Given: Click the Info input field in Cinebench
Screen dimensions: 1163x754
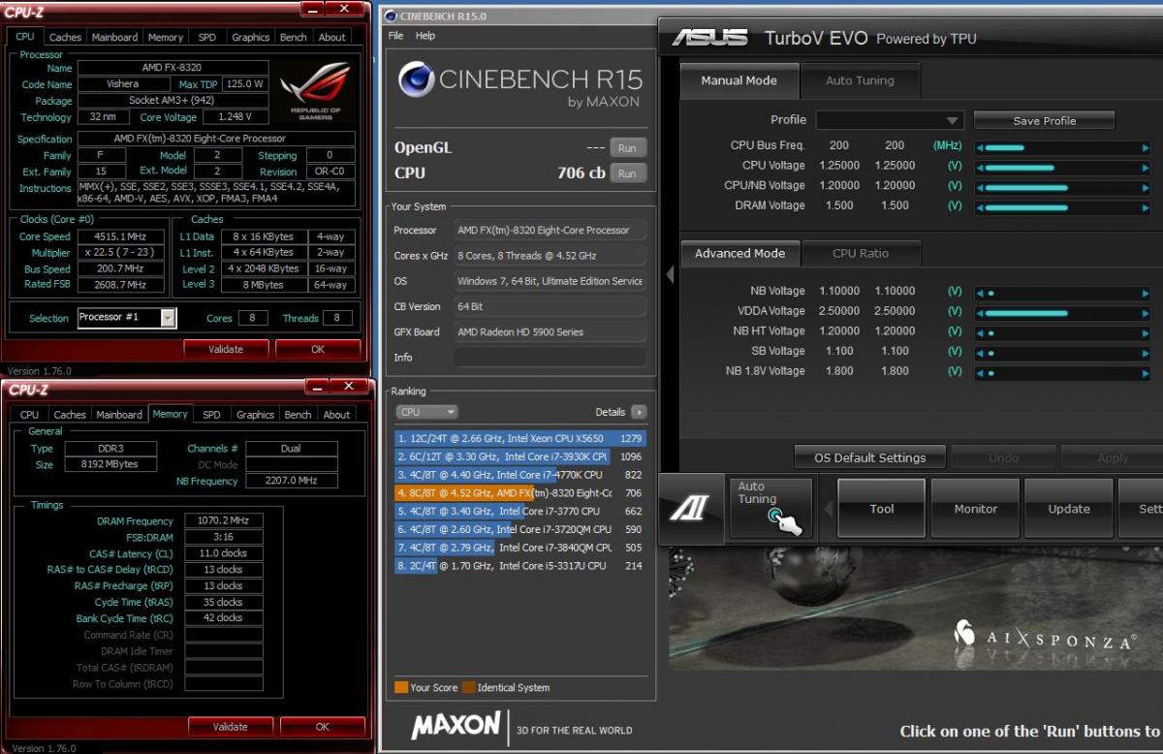Looking at the screenshot, I should [550, 358].
